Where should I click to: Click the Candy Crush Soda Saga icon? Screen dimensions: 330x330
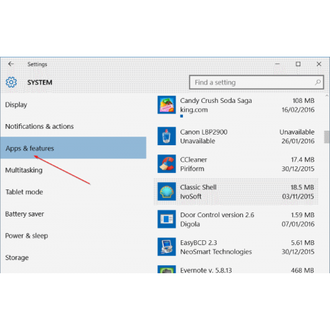point(166,105)
